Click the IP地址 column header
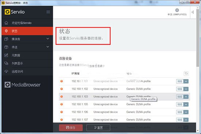Screen dimensions: 201x134 [75, 74]
